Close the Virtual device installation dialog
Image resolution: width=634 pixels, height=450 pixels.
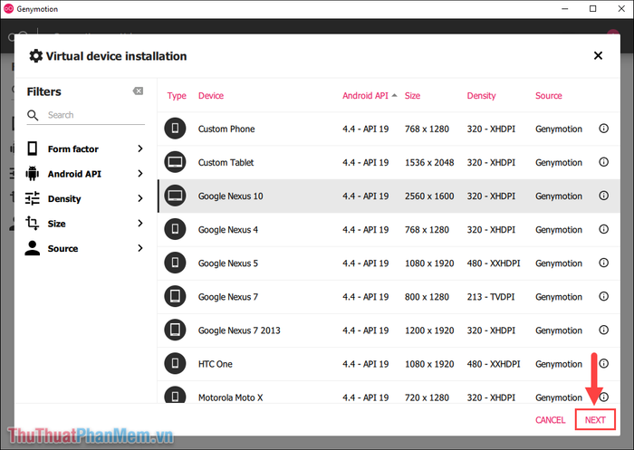(x=598, y=56)
